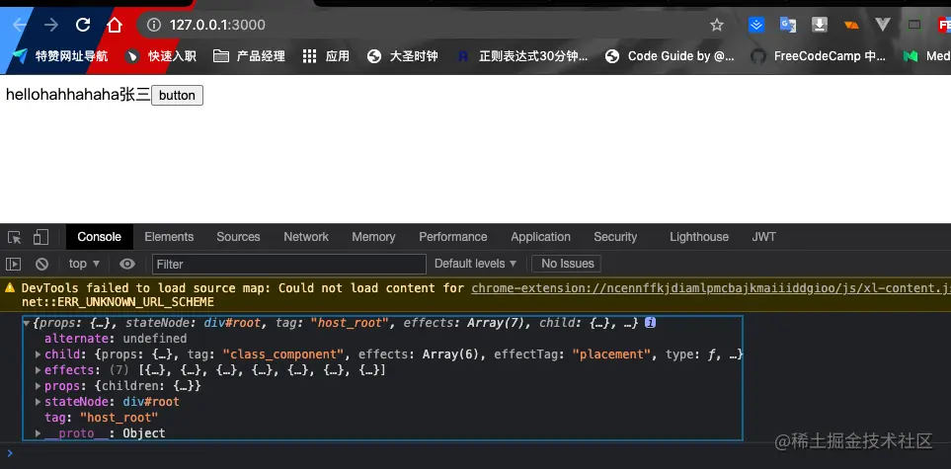Switch to the Elements tab
The height and width of the screenshot is (469, 951).
(x=169, y=237)
